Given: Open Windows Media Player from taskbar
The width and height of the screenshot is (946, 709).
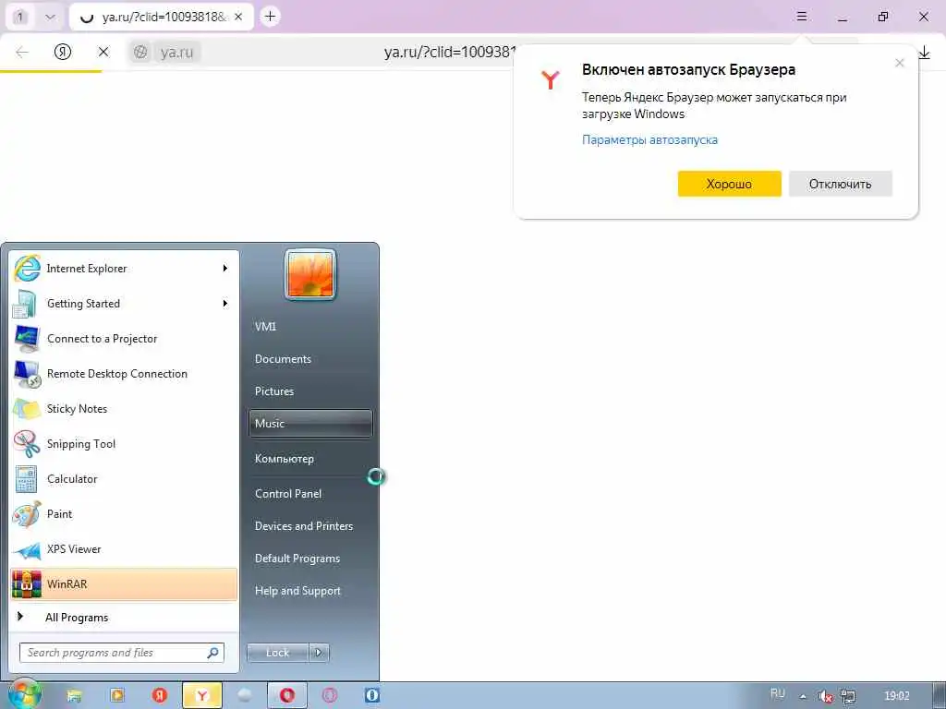Looking at the screenshot, I should [x=117, y=696].
